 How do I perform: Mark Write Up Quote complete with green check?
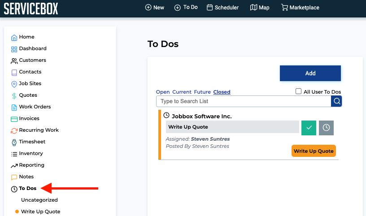[x=309, y=128]
